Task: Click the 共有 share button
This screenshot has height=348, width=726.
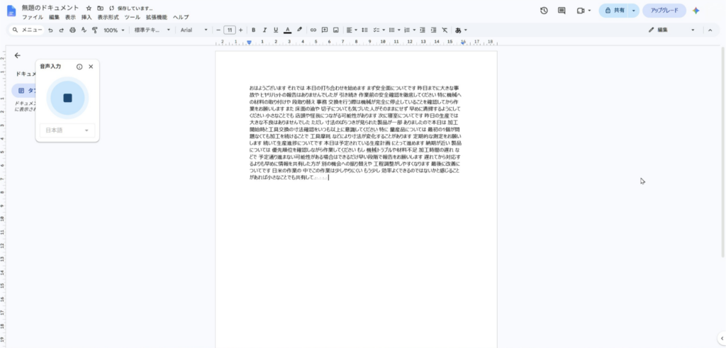Action: pos(615,11)
